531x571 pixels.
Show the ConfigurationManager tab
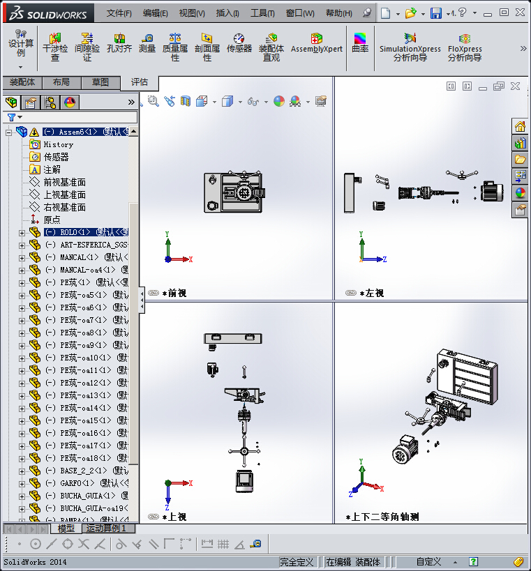(50, 102)
